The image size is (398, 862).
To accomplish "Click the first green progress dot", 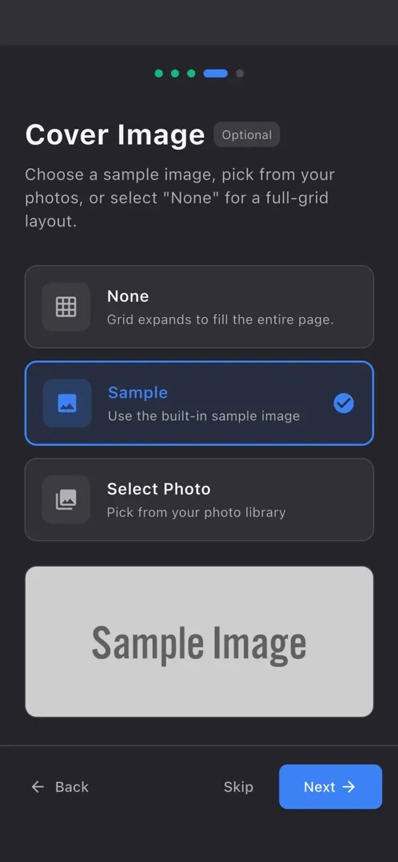I will coord(159,73).
